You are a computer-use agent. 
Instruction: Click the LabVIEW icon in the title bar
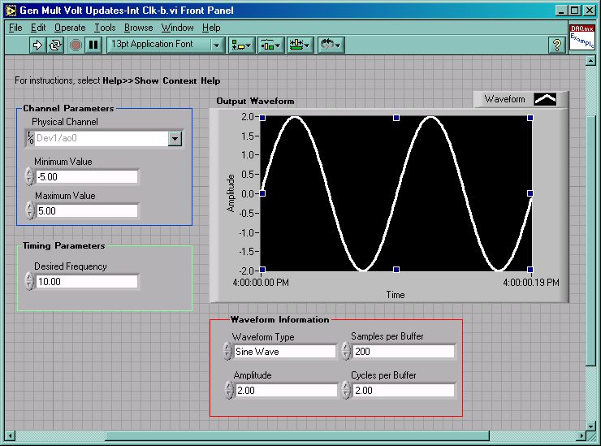(x=11, y=11)
